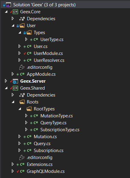Expand Dependencies under Geex.Shared

[13, 95]
